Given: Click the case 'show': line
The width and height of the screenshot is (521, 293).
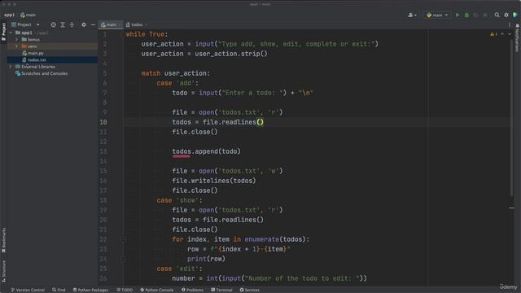Looking at the screenshot, I should pyautogui.click(x=179, y=200).
